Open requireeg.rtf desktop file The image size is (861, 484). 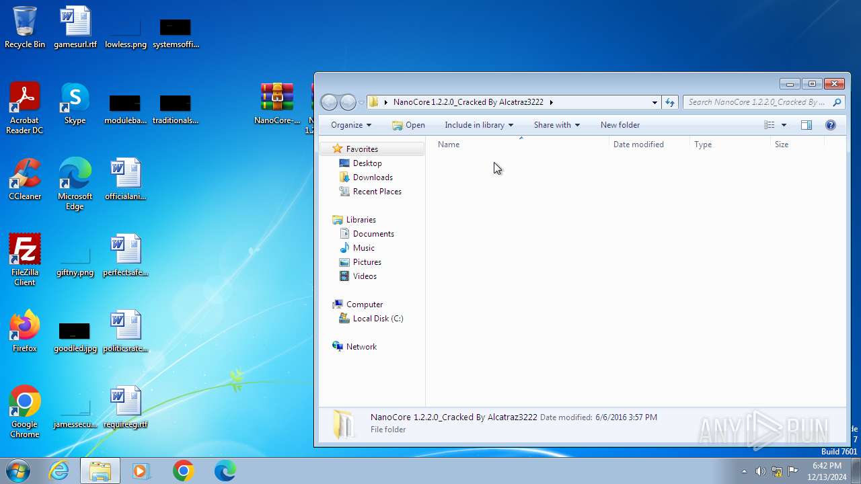click(126, 407)
